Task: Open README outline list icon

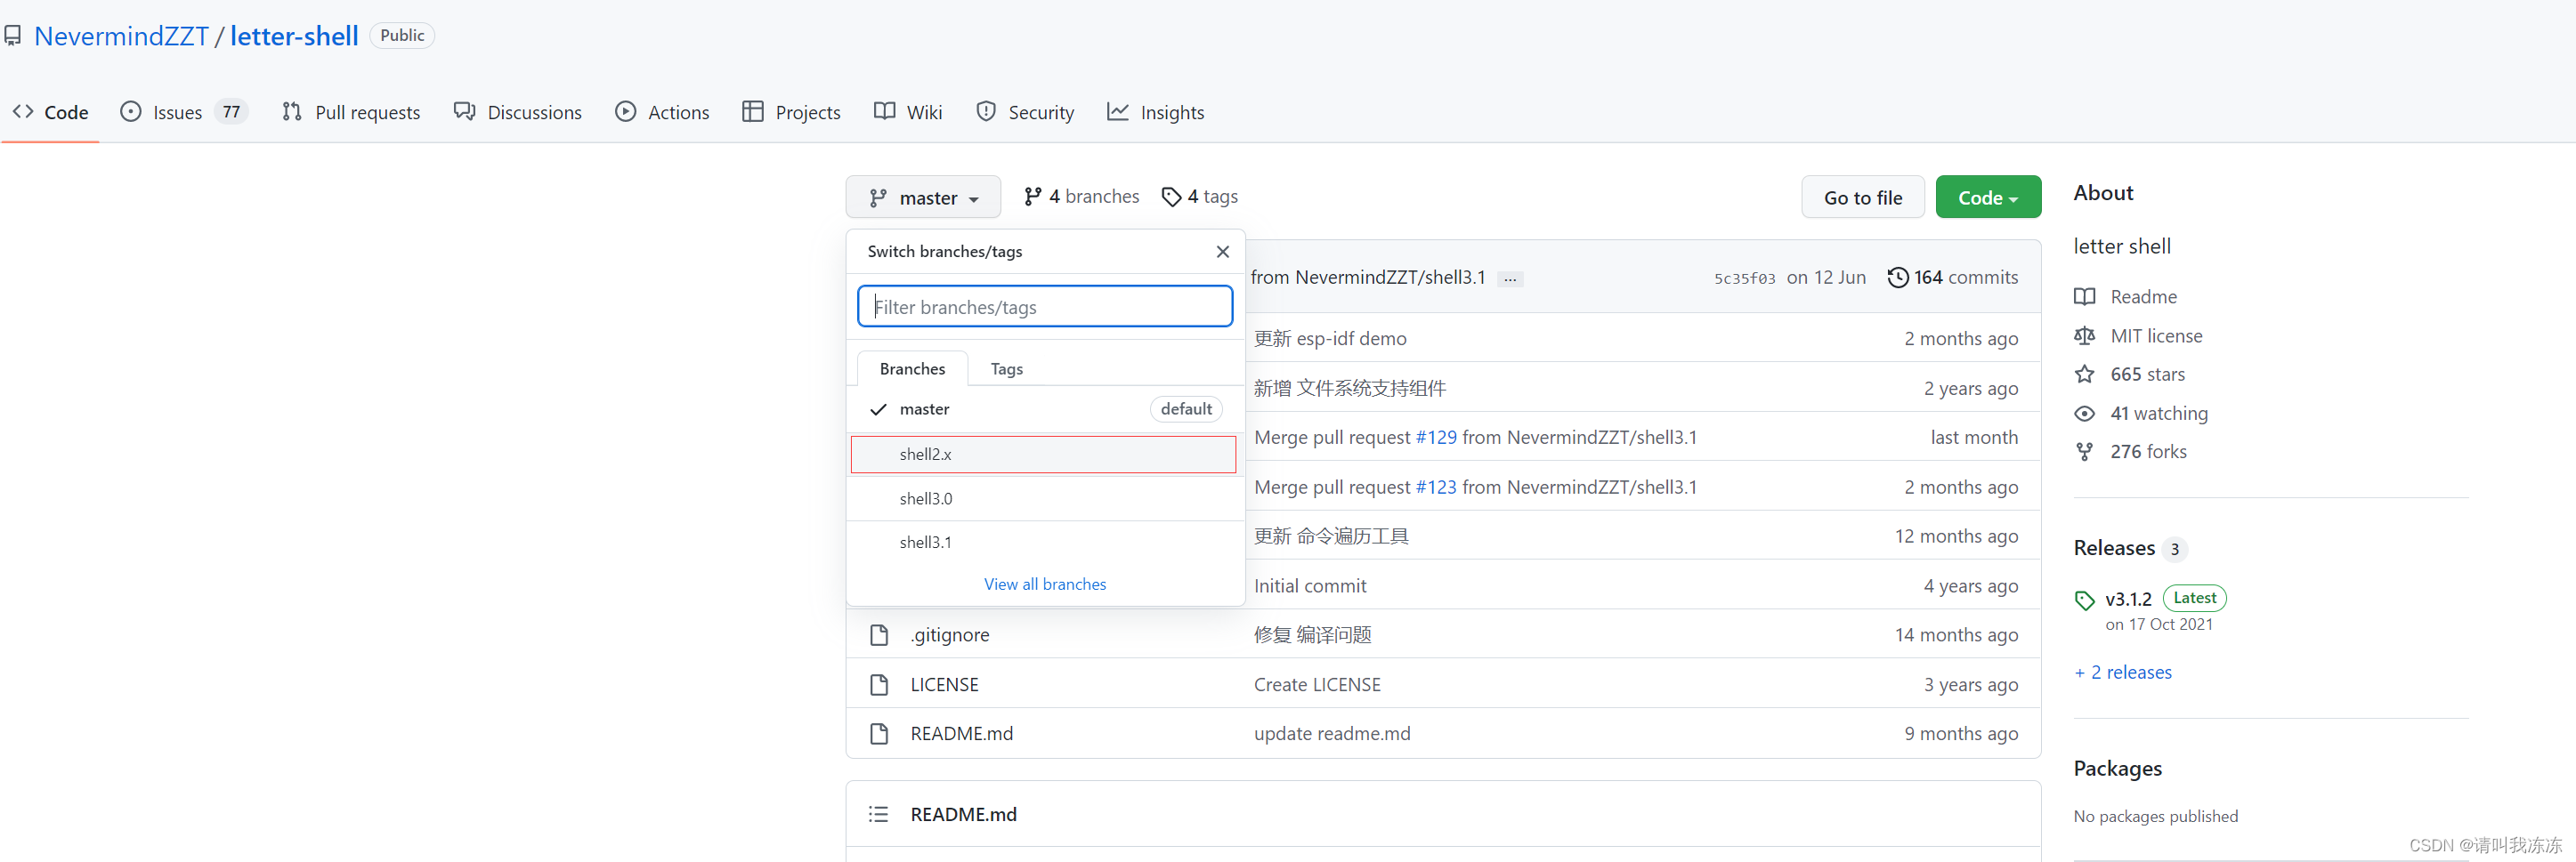Action: pyautogui.click(x=878, y=814)
